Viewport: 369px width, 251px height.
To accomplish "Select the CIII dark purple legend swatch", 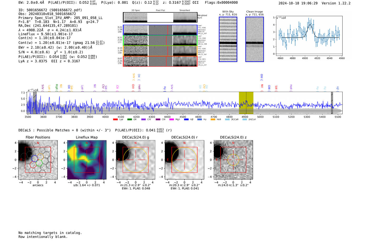I will [158, 120].
